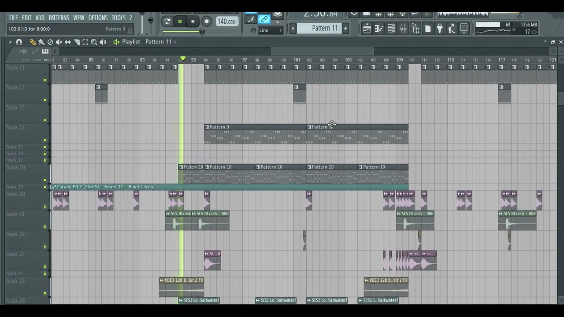Select the Paint brush tool
The height and width of the screenshot is (317, 564).
[x=41, y=42]
